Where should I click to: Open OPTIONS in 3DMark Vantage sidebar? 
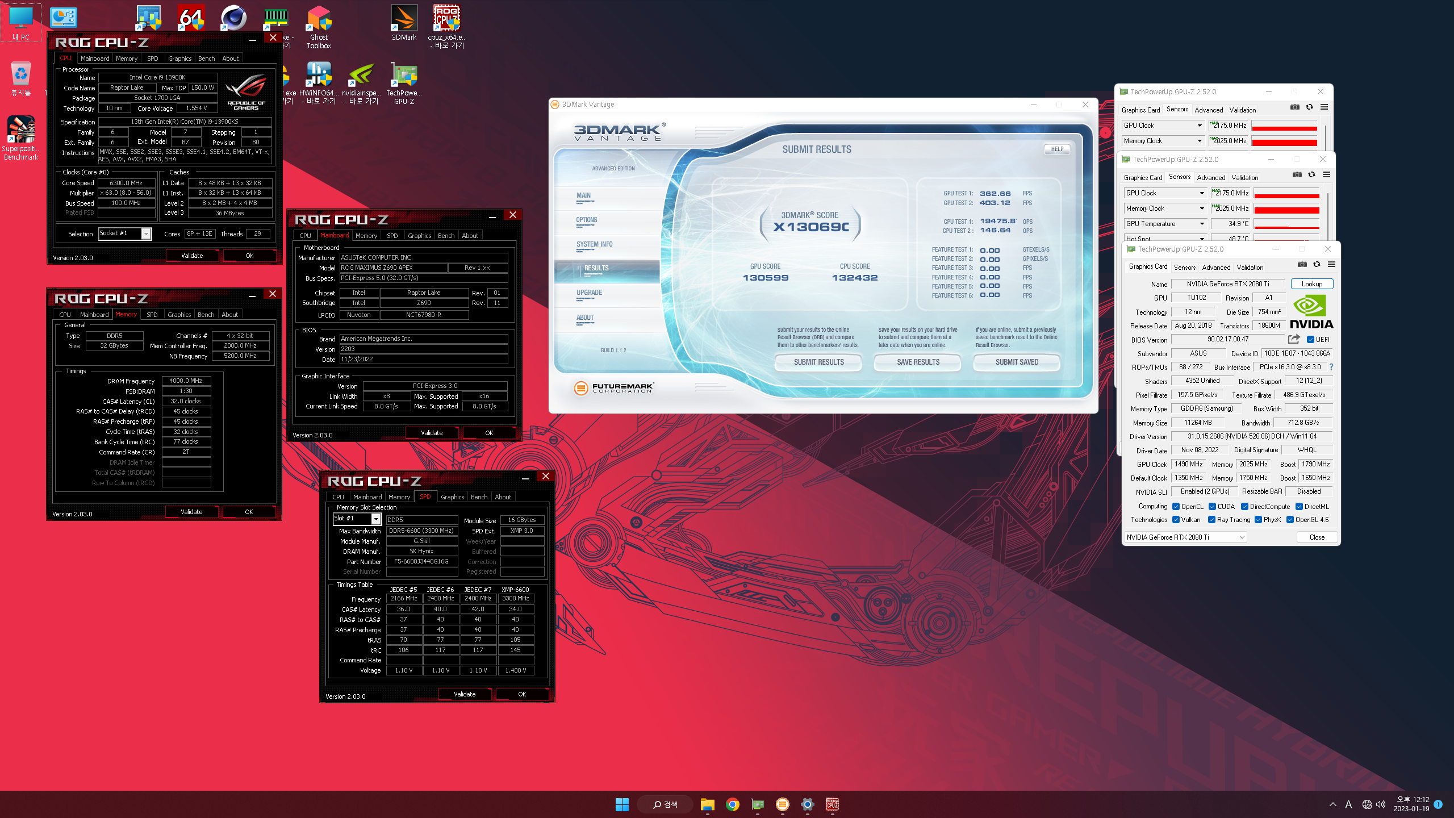click(587, 220)
